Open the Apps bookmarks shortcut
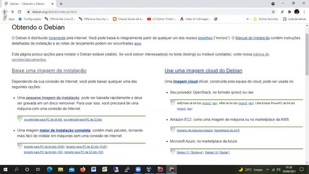Screen dimensions: 309x174 point(9,19)
